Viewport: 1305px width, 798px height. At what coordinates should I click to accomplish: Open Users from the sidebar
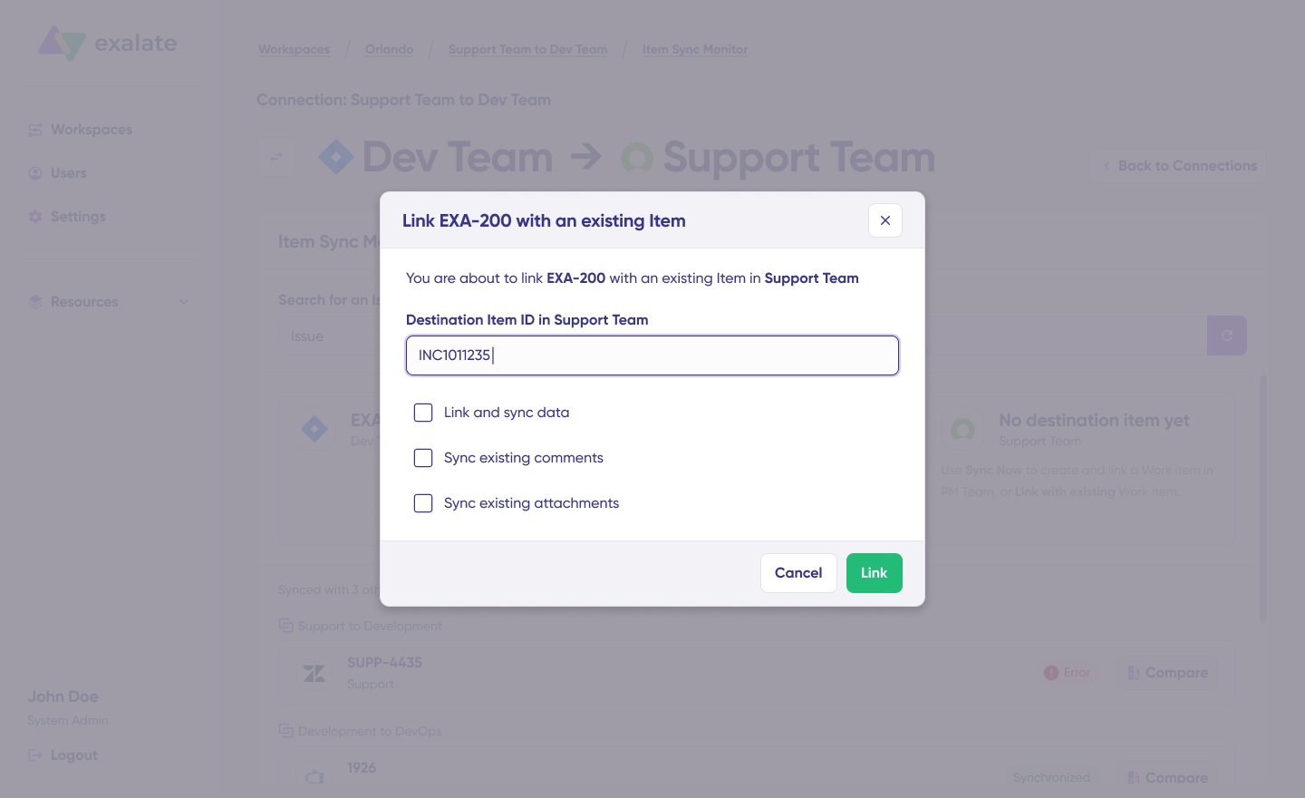68,172
